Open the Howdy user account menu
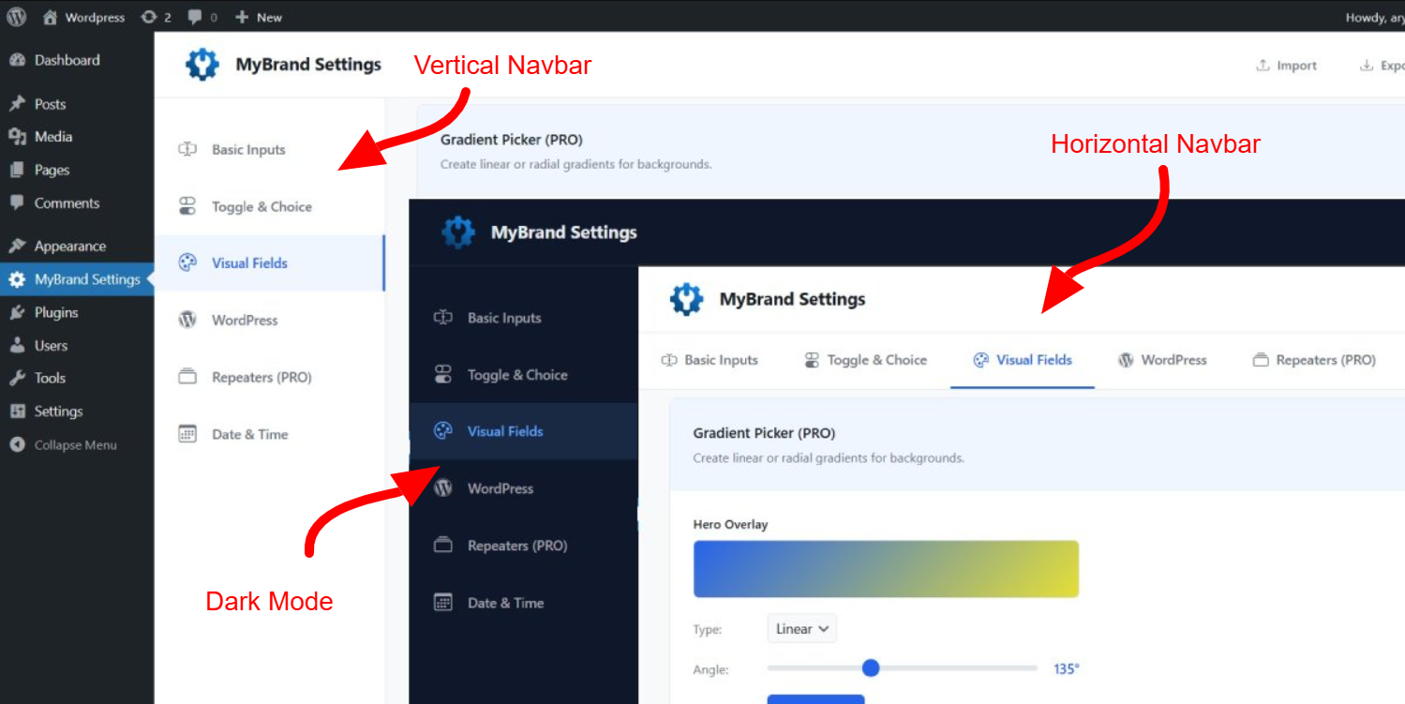The image size is (1405, 704). (x=1373, y=17)
